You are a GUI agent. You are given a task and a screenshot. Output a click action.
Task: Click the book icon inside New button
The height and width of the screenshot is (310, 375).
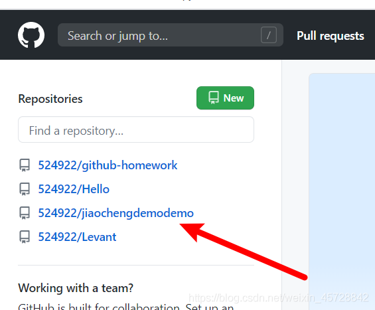(x=213, y=98)
